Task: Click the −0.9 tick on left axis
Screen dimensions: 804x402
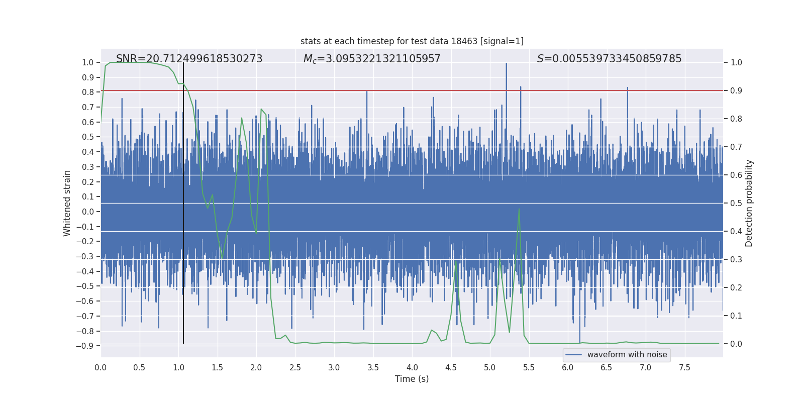Action: point(85,346)
